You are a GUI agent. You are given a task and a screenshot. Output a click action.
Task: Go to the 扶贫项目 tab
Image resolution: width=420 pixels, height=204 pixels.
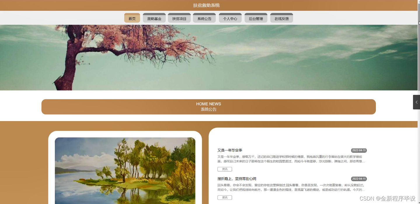pos(179,18)
